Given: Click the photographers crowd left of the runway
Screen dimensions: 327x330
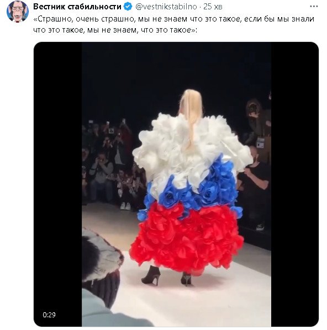Looking at the screenshot, I should coord(113,164).
